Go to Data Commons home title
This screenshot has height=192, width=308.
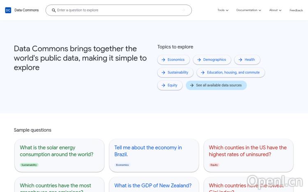(27, 10)
